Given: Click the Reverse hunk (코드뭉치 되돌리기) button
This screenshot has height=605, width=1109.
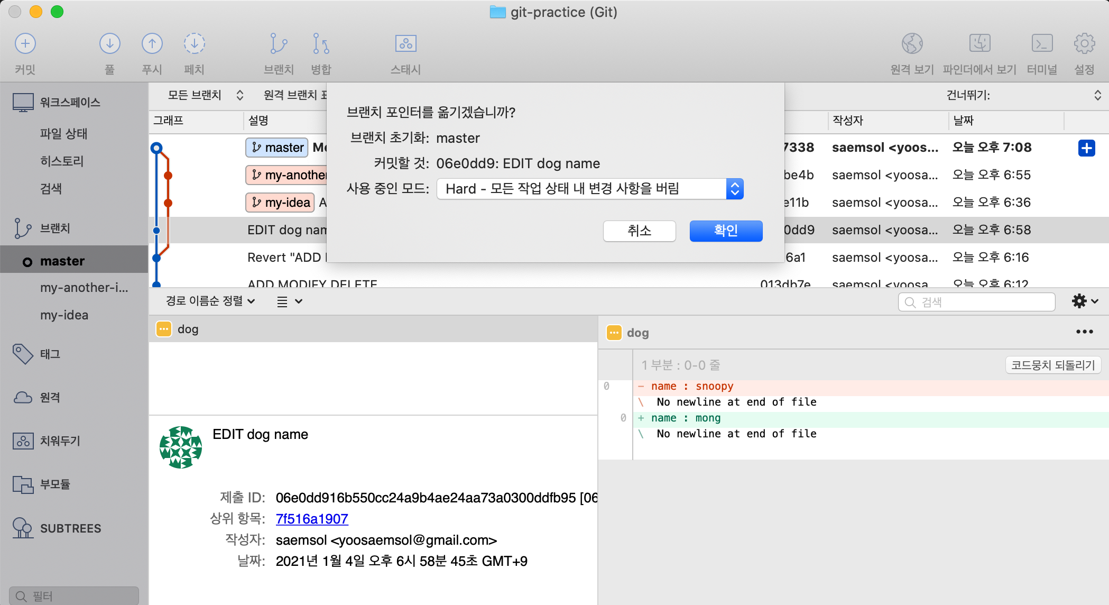Looking at the screenshot, I should pos(1052,365).
